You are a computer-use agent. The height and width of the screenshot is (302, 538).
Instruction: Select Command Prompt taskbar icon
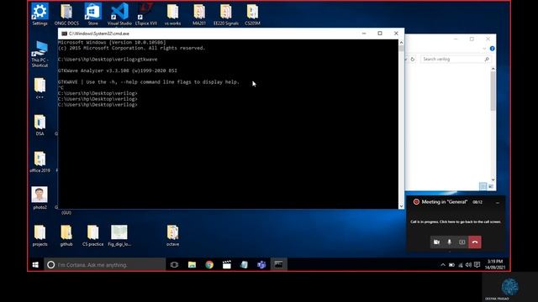click(x=278, y=265)
